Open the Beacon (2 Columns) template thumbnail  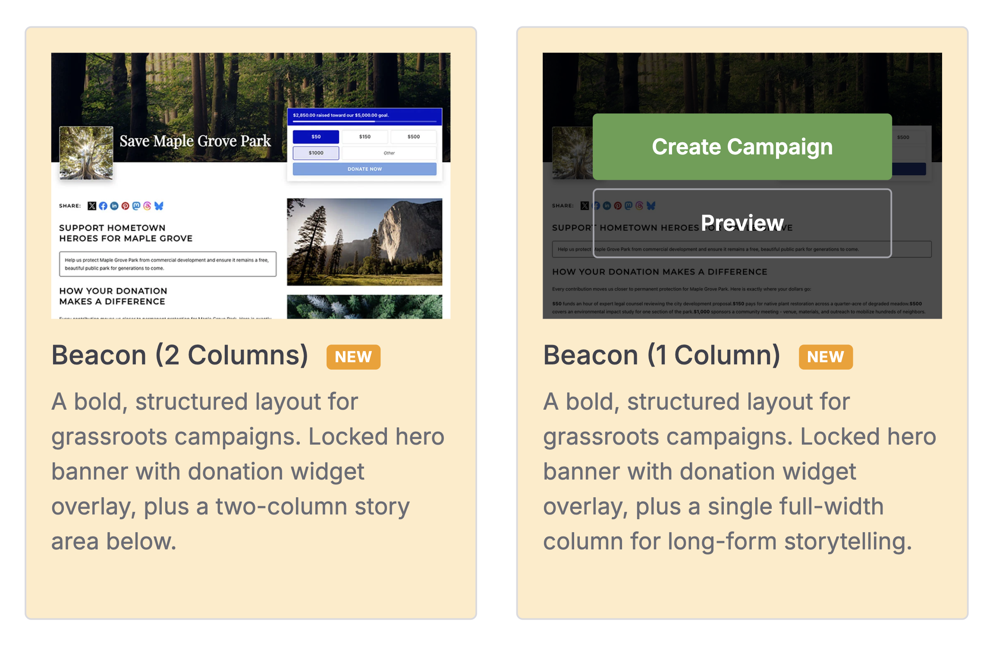coord(251,185)
